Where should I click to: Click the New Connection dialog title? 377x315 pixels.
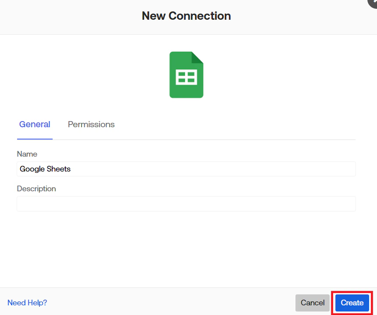tap(186, 16)
